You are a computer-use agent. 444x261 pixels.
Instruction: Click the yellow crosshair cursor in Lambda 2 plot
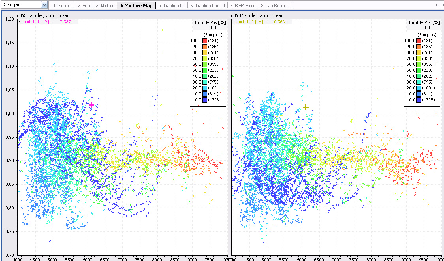pyautogui.click(x=305, y=107)
